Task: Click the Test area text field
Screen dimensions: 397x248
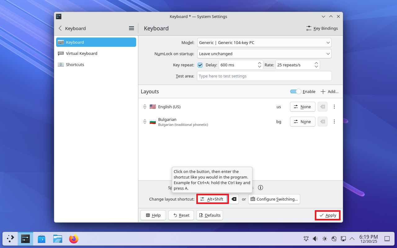Action: point(264,76)
